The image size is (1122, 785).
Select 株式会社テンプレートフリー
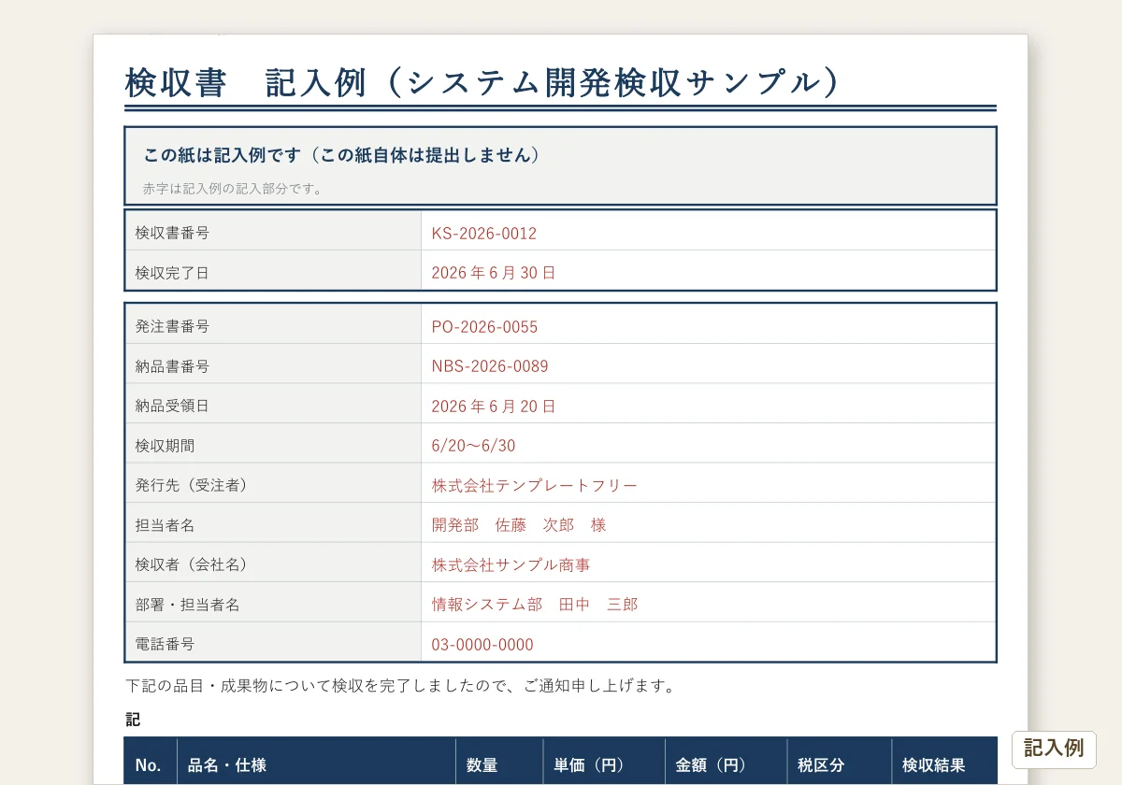(535, 486)
